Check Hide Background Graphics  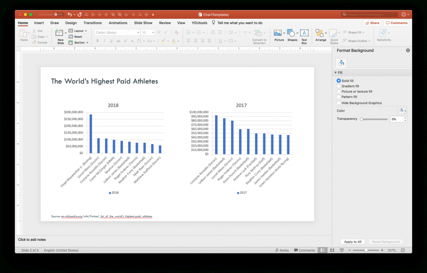[x=339, y=103]
